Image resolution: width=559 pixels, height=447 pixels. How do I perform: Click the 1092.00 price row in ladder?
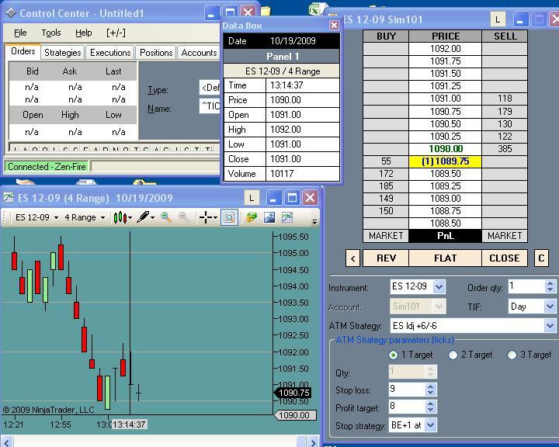446,48
